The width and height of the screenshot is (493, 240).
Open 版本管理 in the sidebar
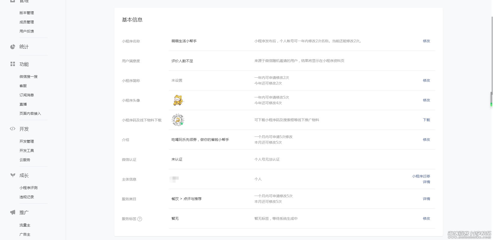[27, 13]
